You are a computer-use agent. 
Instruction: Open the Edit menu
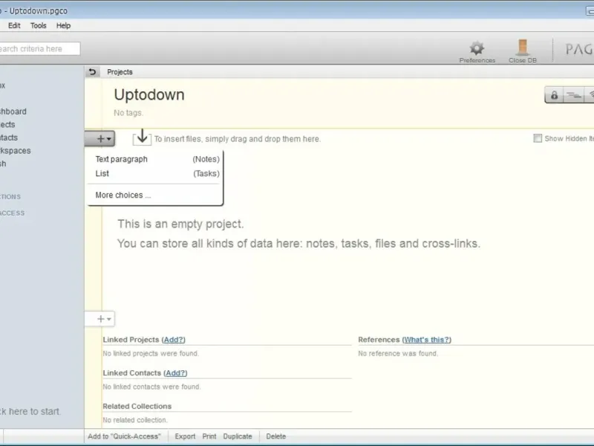[x=14, y=26]
